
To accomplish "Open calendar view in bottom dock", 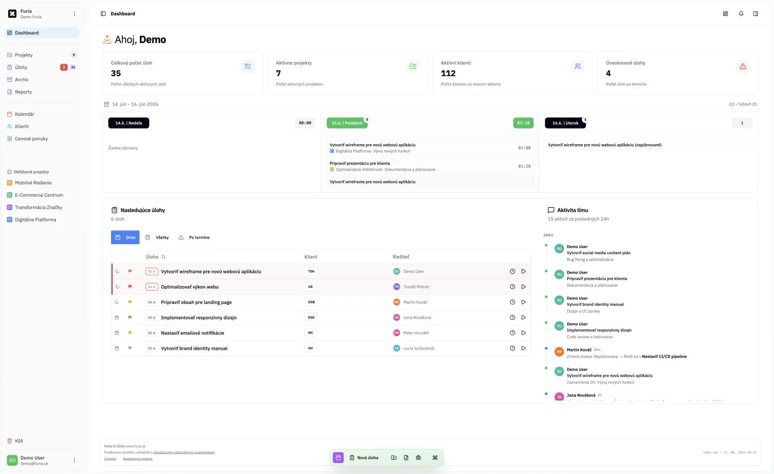I will click(338, 457).
